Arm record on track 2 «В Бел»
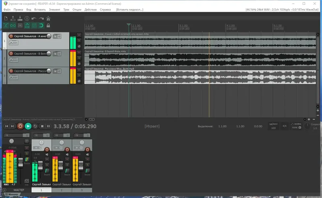Viewport: 322px width, 198px height. pos(11,54)
